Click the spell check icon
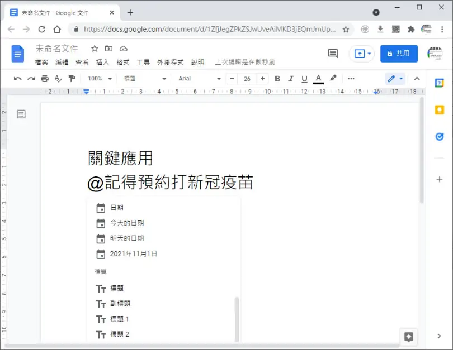Viewport: 453px width, 350px height. [58, 78]
